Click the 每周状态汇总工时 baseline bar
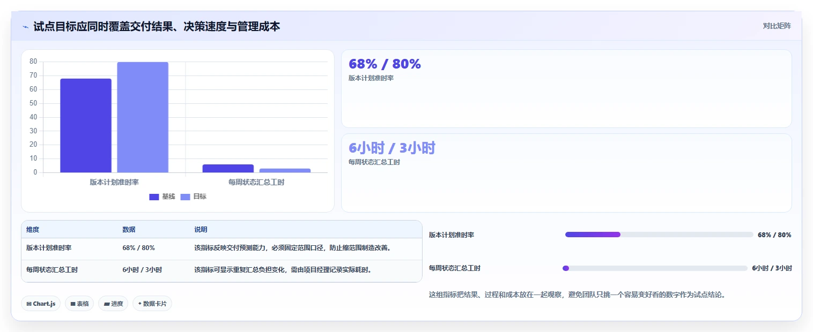Screen dimensions: 813x332 pos(228,168)
